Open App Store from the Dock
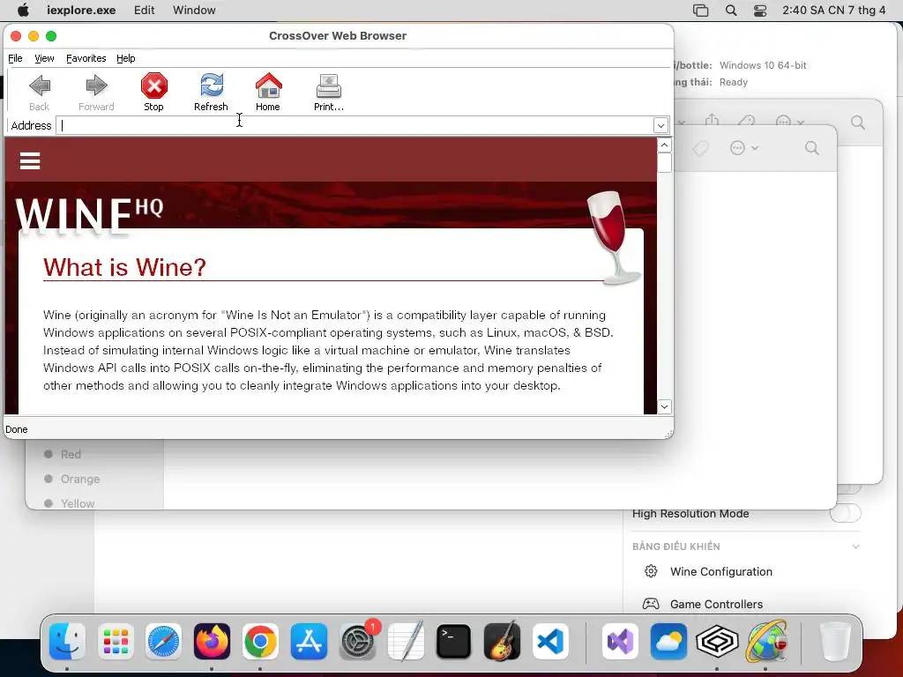The image size is (903, 677). coord(309,642)
